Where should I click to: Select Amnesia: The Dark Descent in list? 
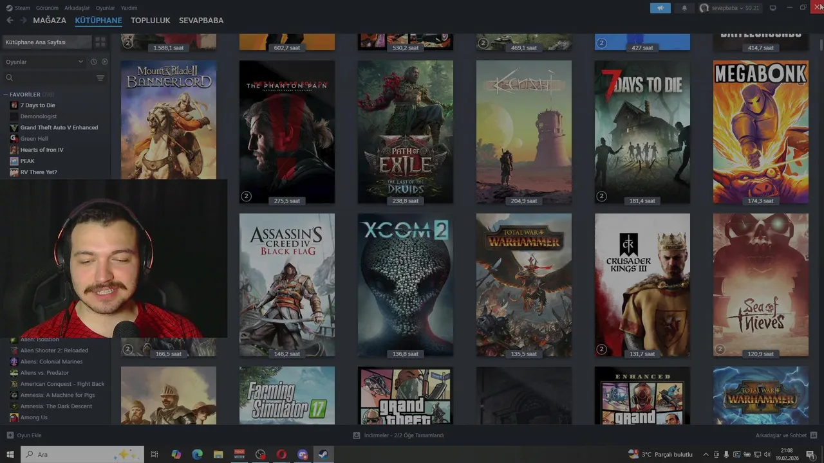(x=55, y=406)
